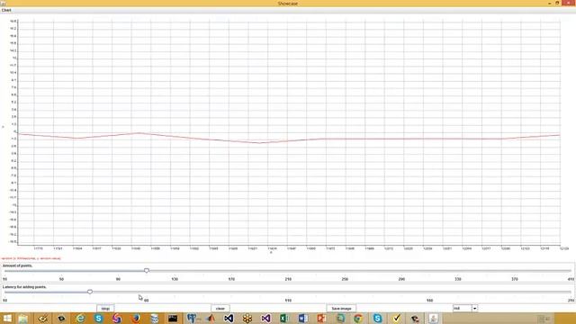Open the yellow flower taskbar icon
This screenshot has height=324, width=576.
[x=247, y=319]
